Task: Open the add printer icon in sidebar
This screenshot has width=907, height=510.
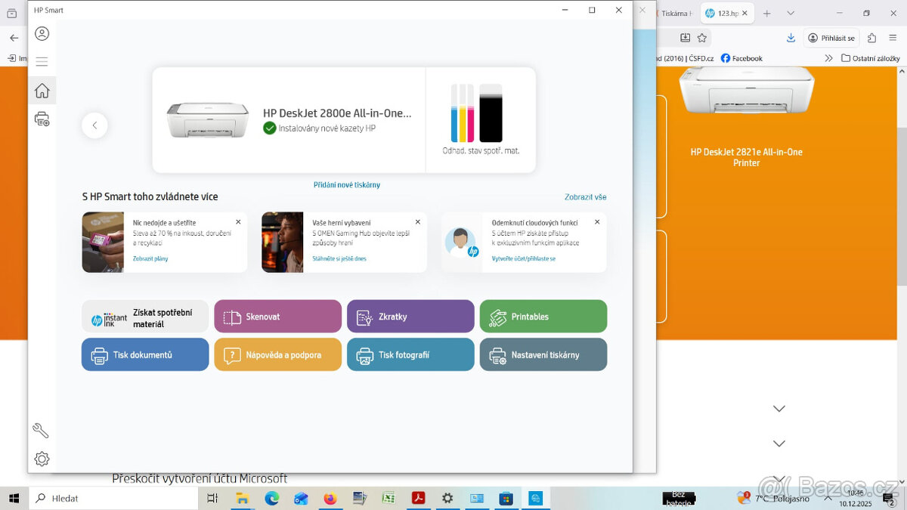Action: 42,119
